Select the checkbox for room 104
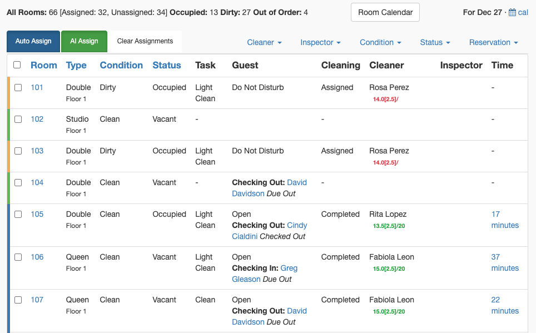The image size is (536, 333). (x=18, y=182)
